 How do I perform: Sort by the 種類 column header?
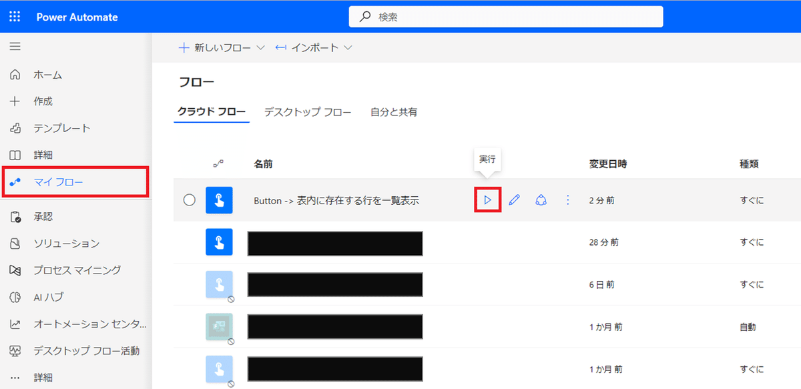click(749, 163)
